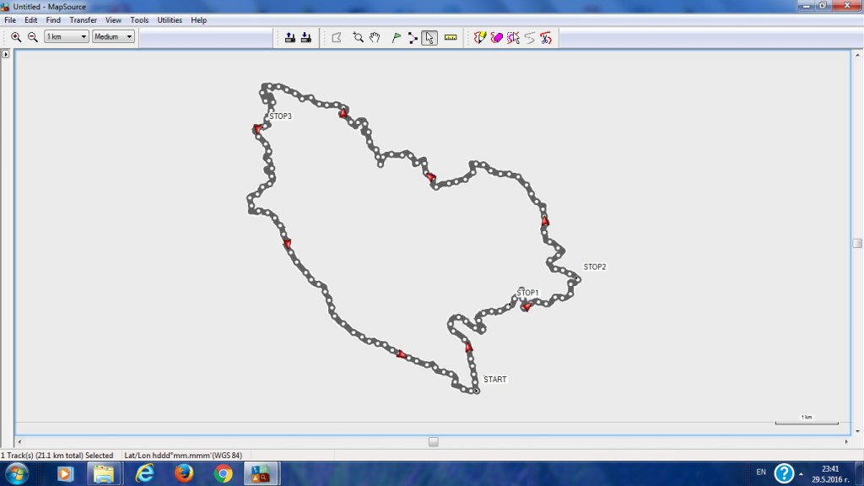Open the 1 km map scale dropdown

click(67, 37)
